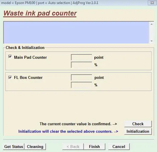Click the 'Check & Initialization' group label
Screen dimensions: 157x152
tap(25, 48)
